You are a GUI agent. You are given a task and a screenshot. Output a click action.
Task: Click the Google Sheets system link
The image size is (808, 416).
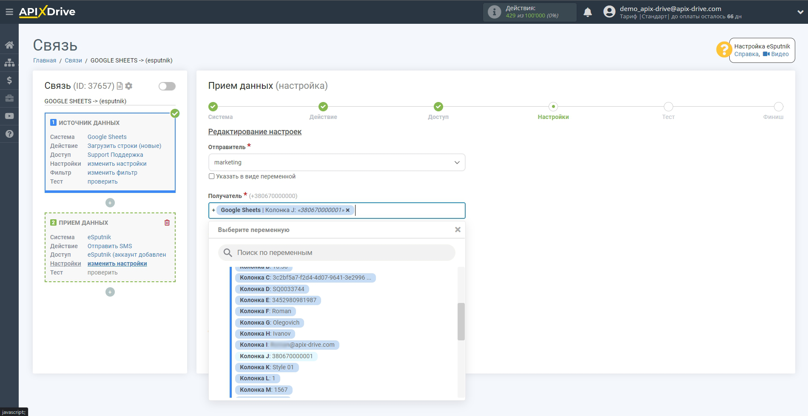[x=107, y=137]
